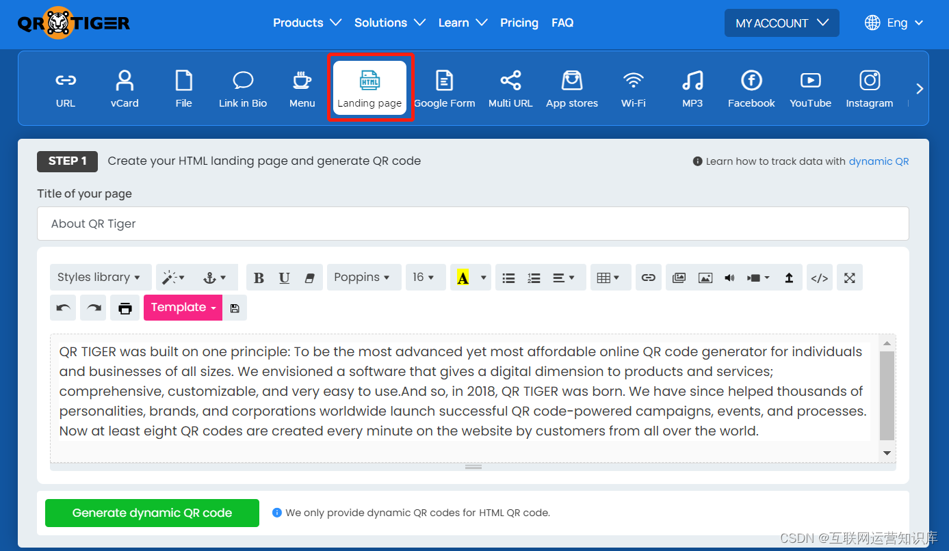Expand the text color options arrow
This screenshot has height=551, width=949.
click(x=484, y=278)
